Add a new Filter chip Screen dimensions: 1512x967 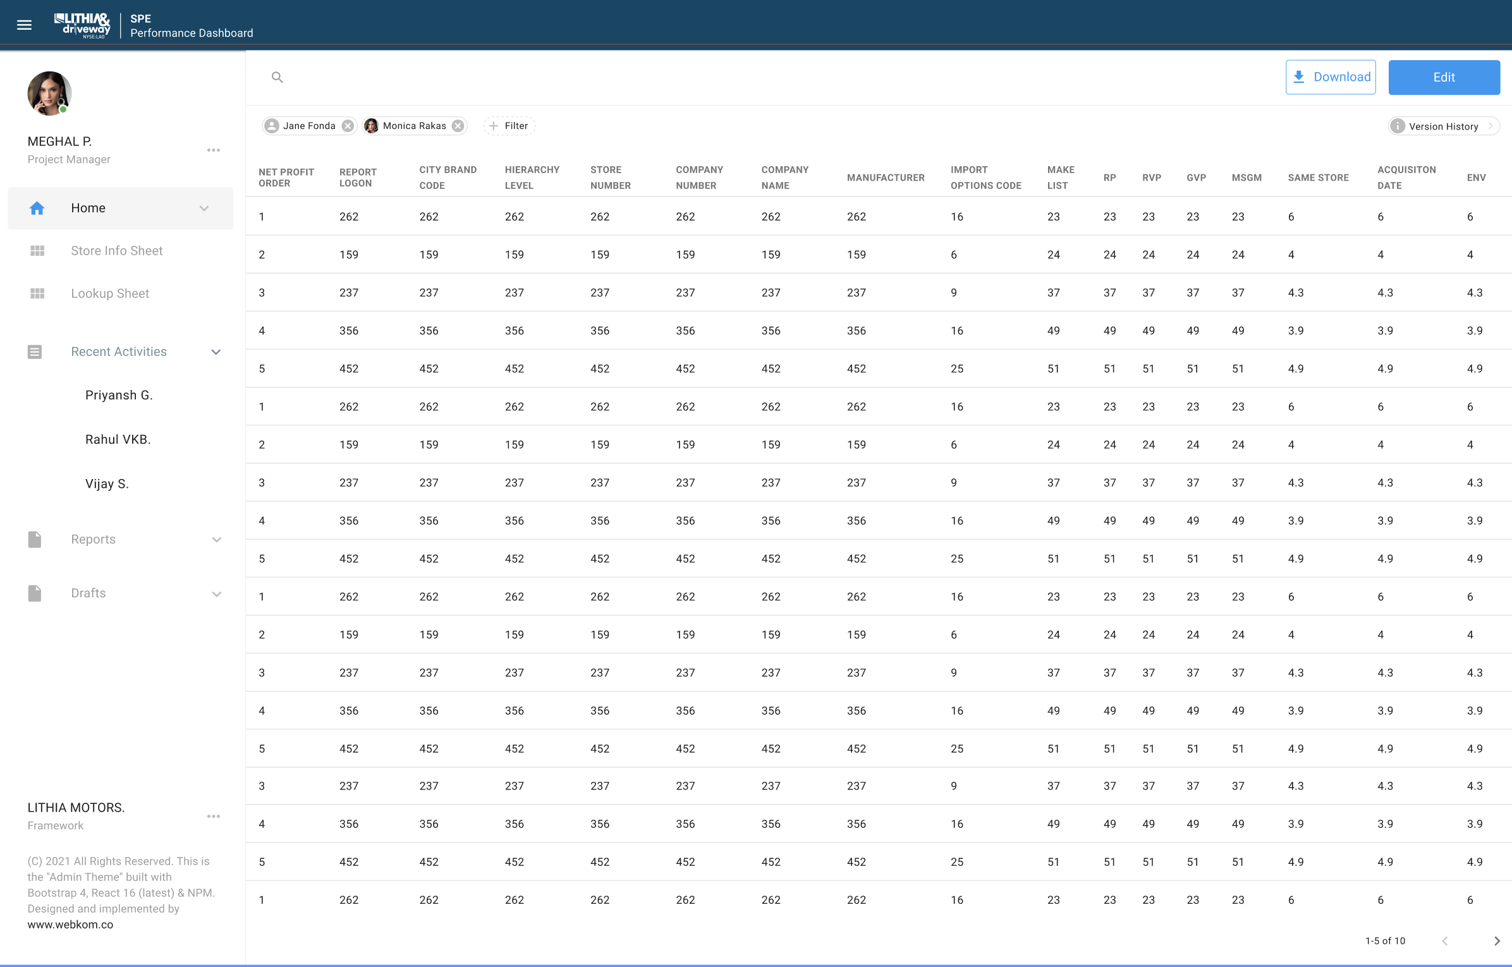coord(509,126)
